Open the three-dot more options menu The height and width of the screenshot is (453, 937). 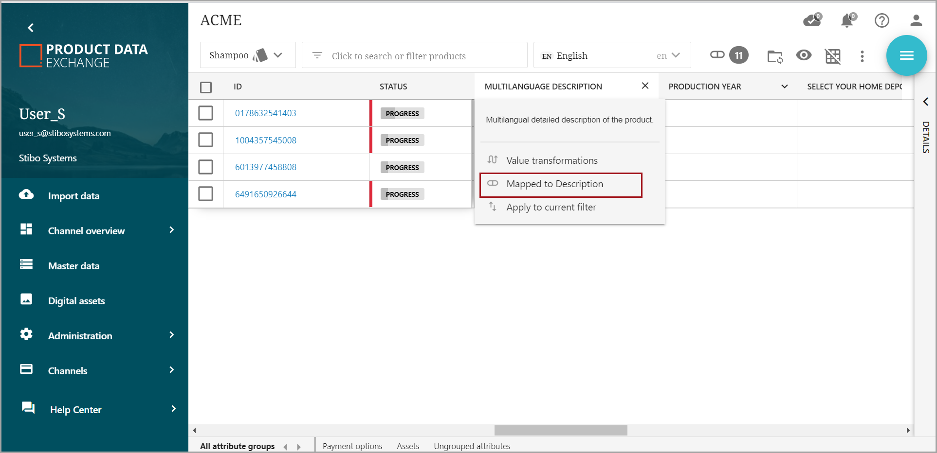862,56
